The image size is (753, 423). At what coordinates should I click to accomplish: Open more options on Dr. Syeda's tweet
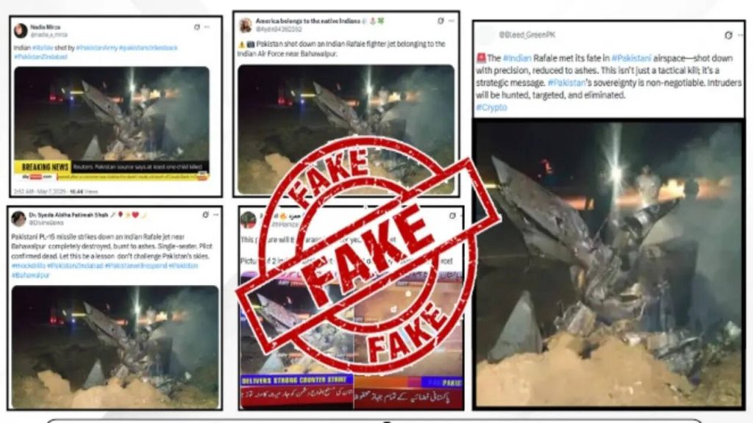(216, 214)
